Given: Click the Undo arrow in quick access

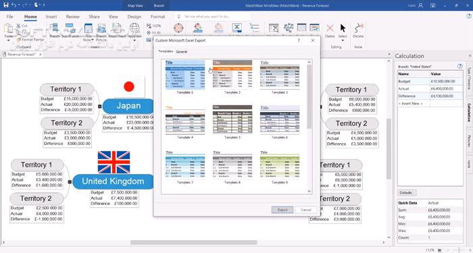Looking at the screenshot, I should coord(14,5).
